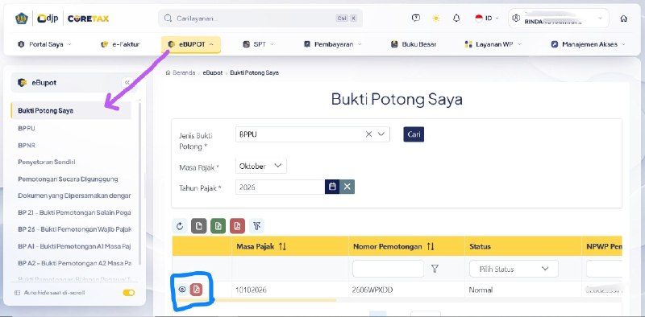Click eBupot breadcrumb link
The height and width of the screenshot is (317, 645).
click(212, 72)
